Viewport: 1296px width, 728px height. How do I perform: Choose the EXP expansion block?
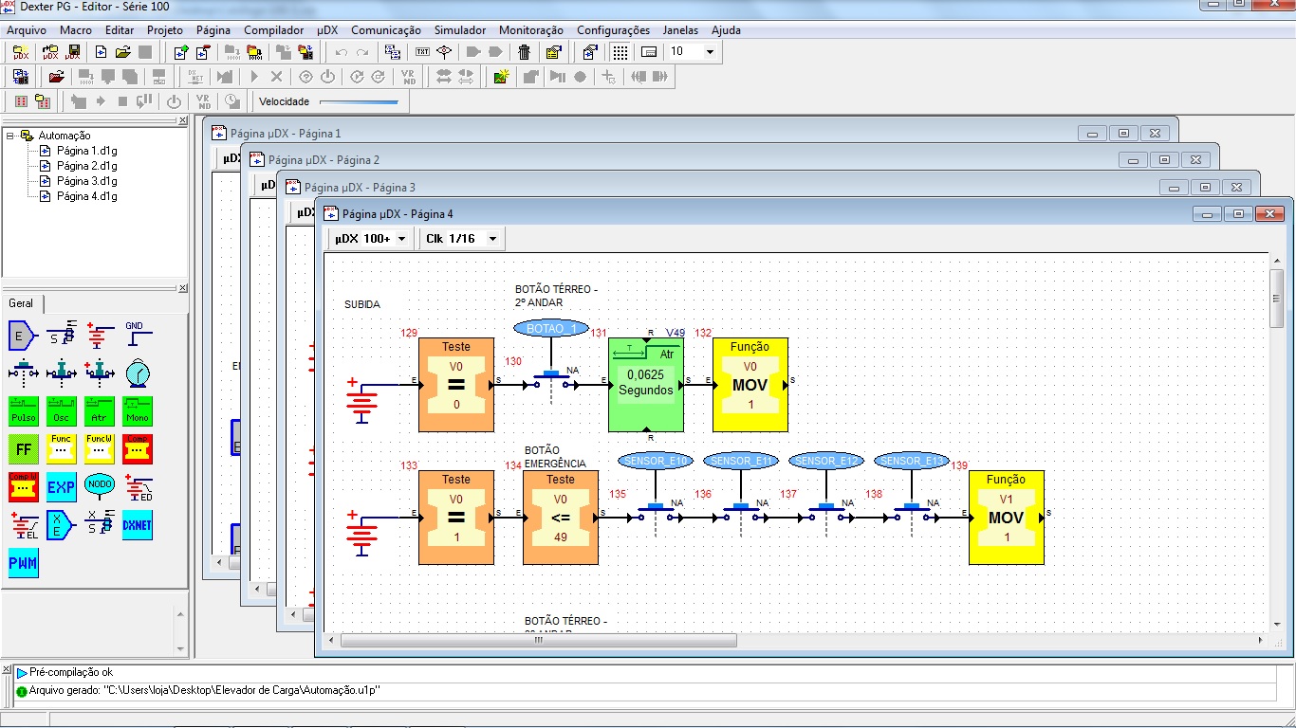click(x=61, y=486)
